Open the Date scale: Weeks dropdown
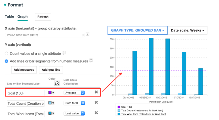219x120 pixels. pos(188,30)
